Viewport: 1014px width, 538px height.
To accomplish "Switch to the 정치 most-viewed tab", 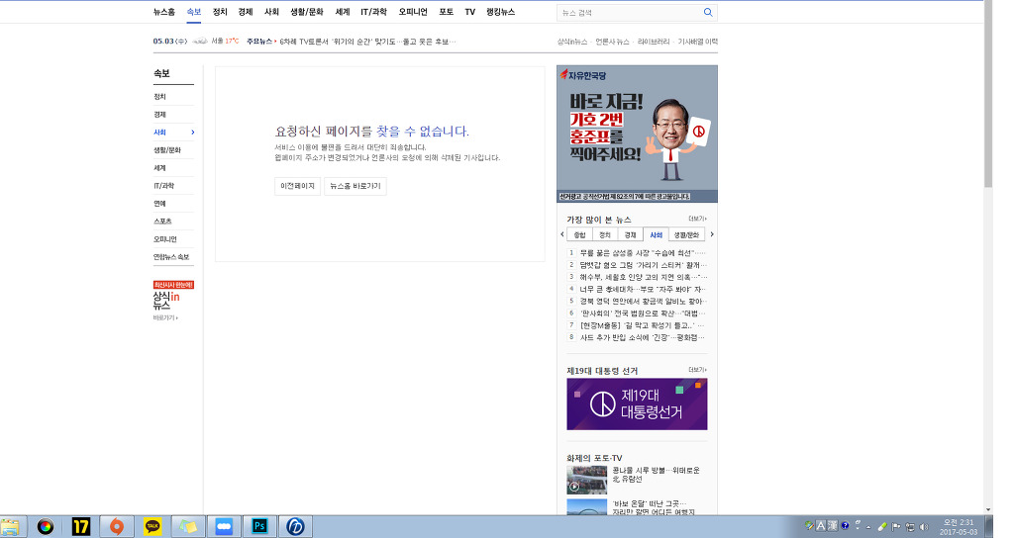I will pos(605,235).
